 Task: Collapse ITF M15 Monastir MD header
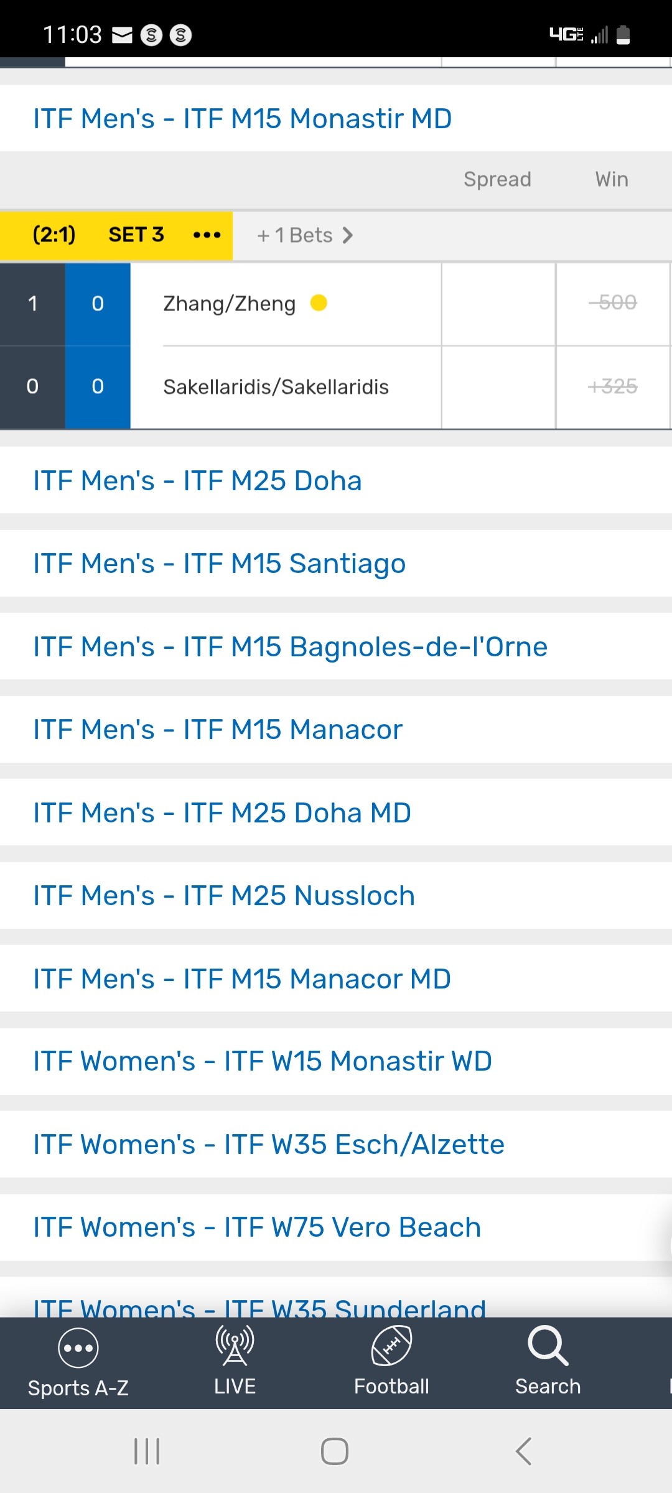[x=243, y=119]
